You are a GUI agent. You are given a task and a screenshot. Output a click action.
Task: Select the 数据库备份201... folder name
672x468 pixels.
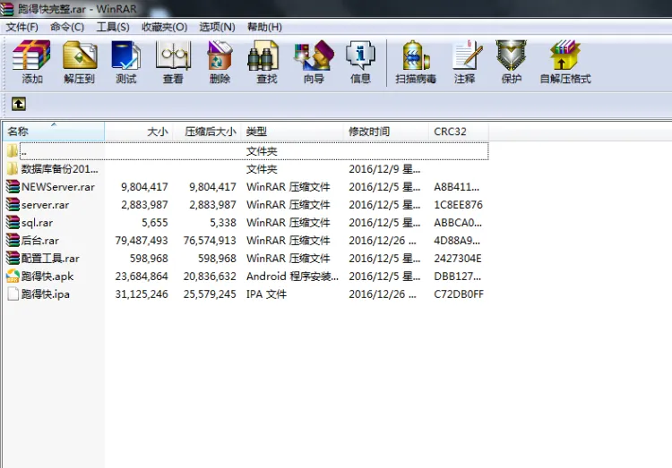pos(59,169)
